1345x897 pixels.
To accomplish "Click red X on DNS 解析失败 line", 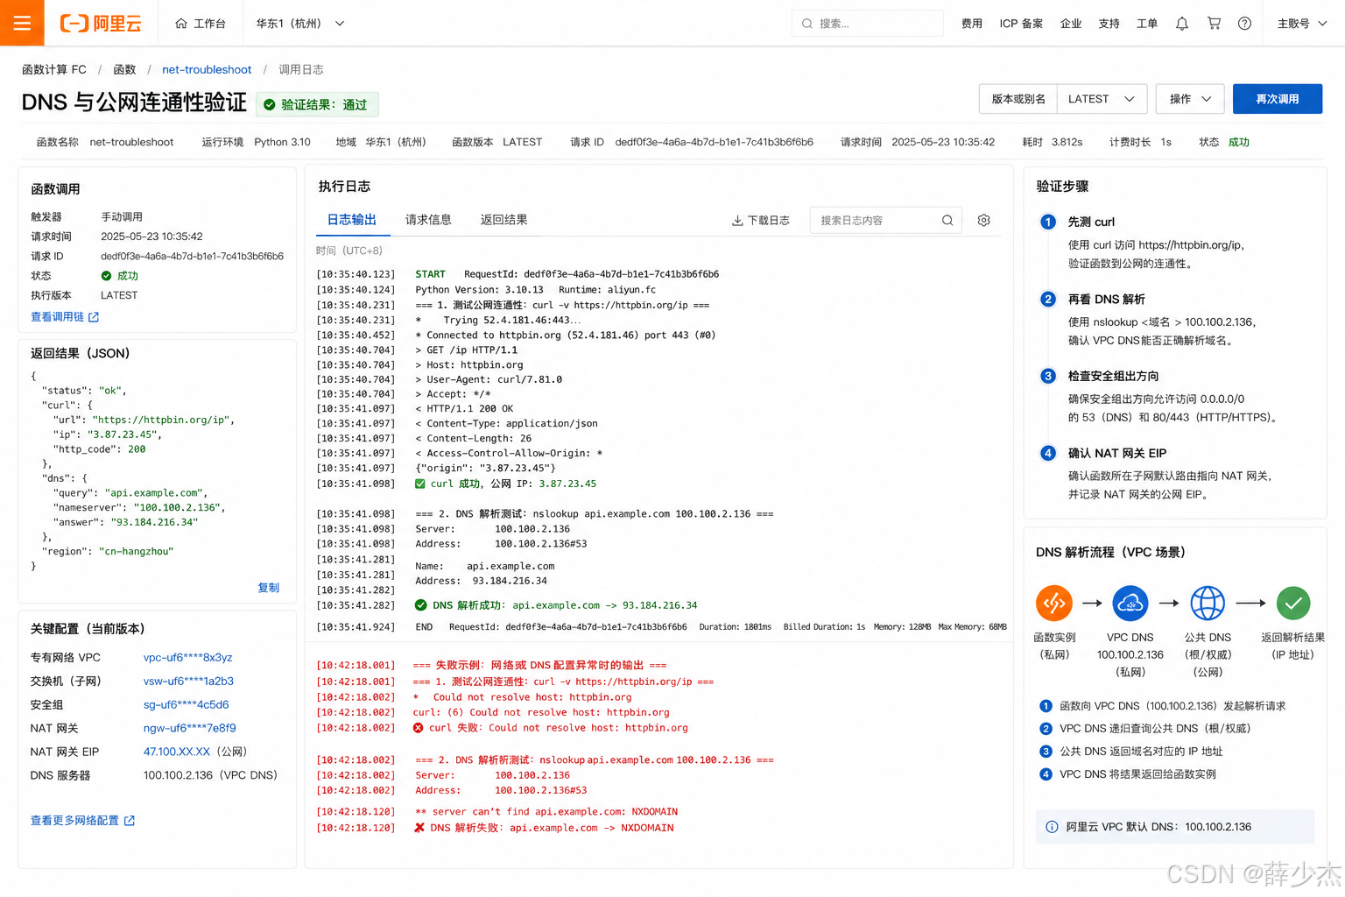I will coord(419,828).
